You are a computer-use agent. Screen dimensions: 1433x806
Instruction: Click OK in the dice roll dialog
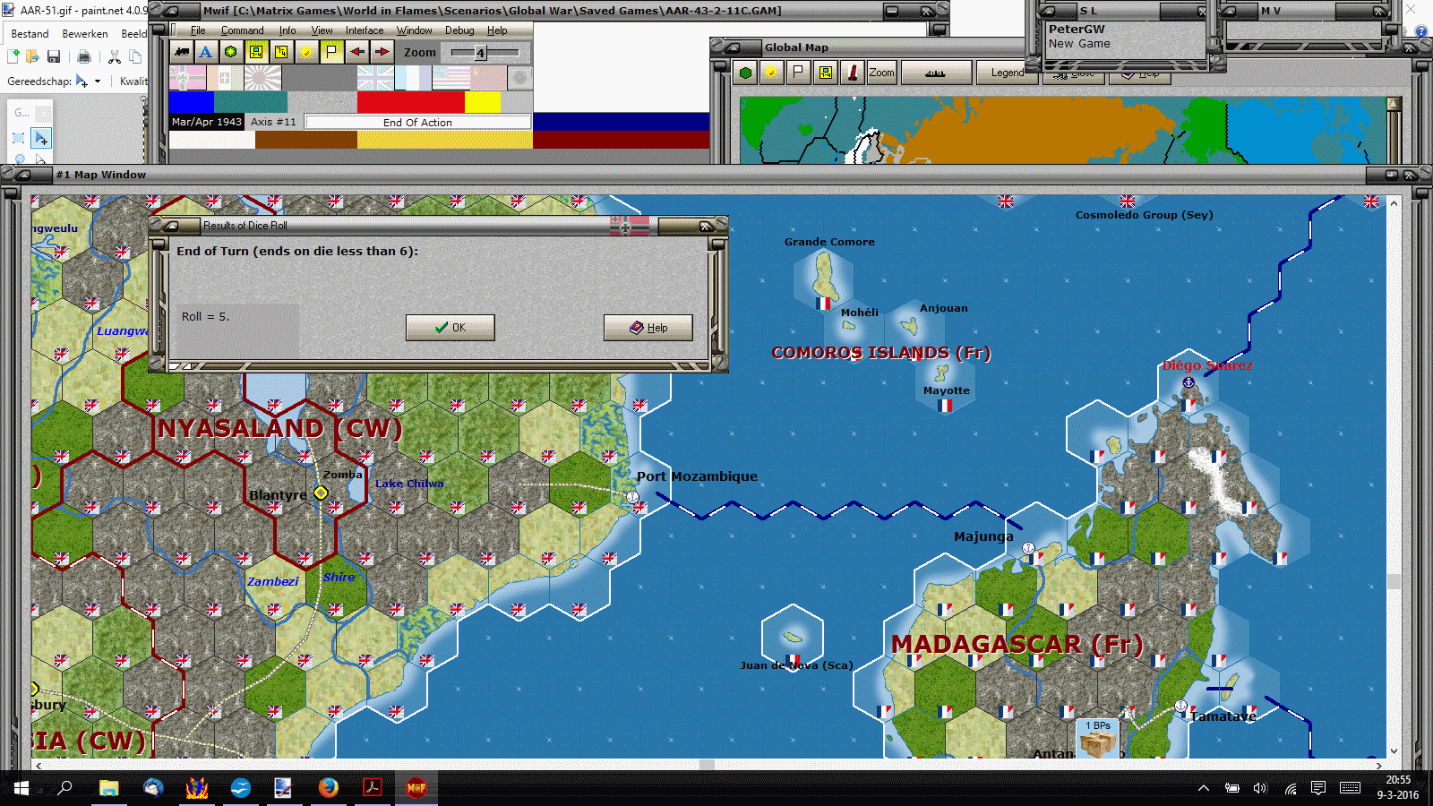450,328
